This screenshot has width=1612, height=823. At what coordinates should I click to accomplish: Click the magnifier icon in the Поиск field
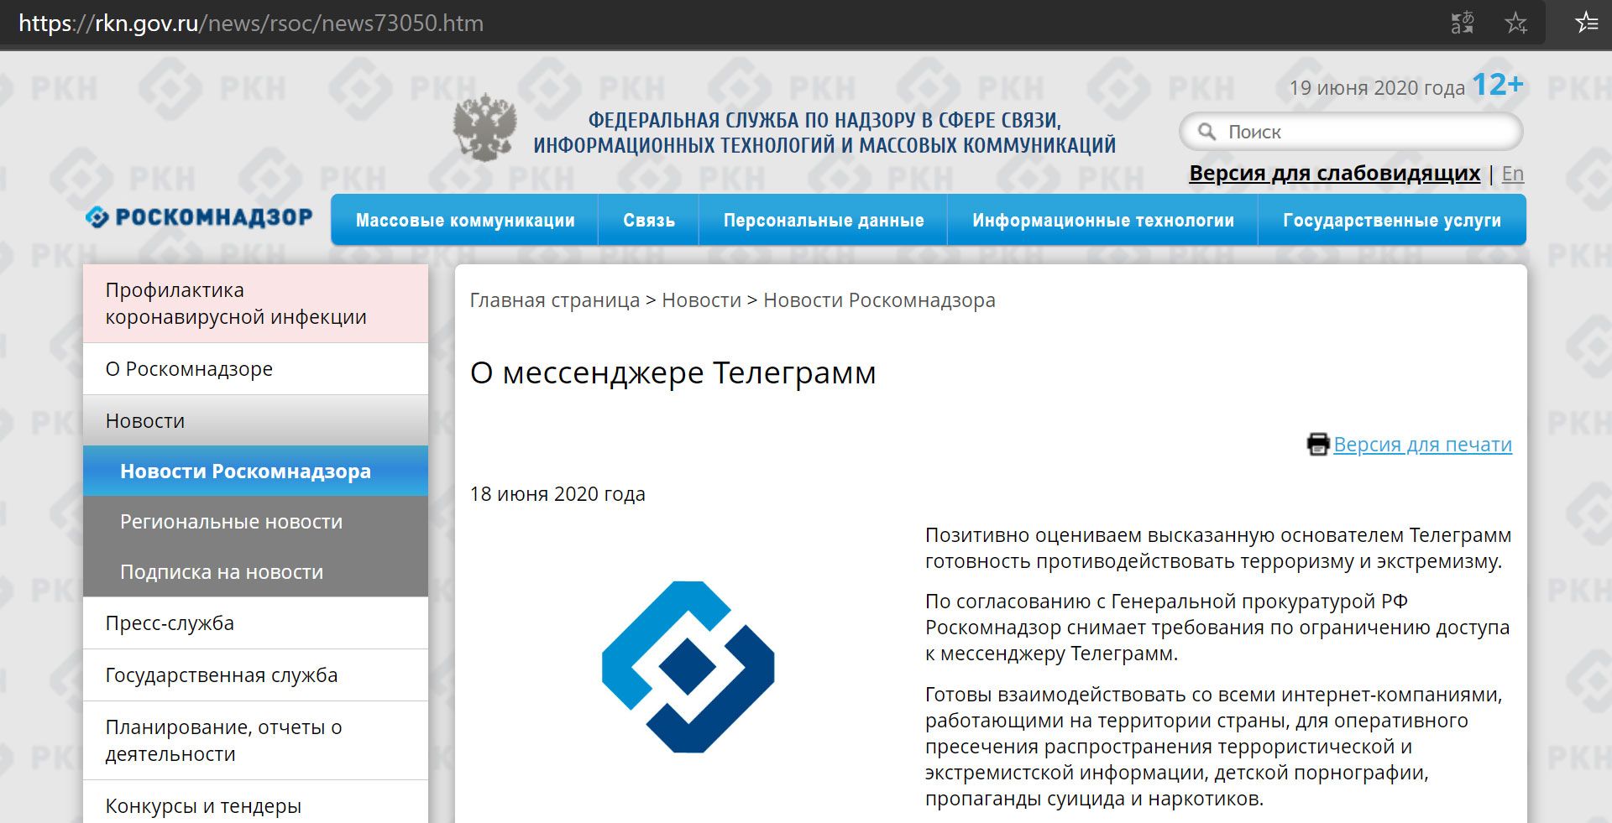pyautogui.click(x=1207, y=132)
